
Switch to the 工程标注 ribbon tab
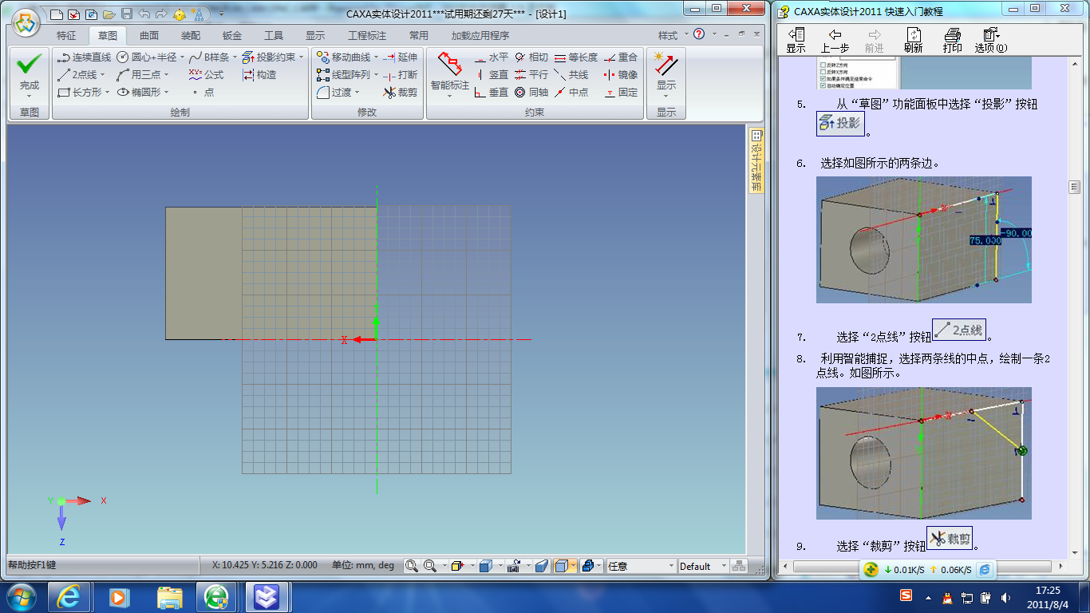tap(367, 36)
